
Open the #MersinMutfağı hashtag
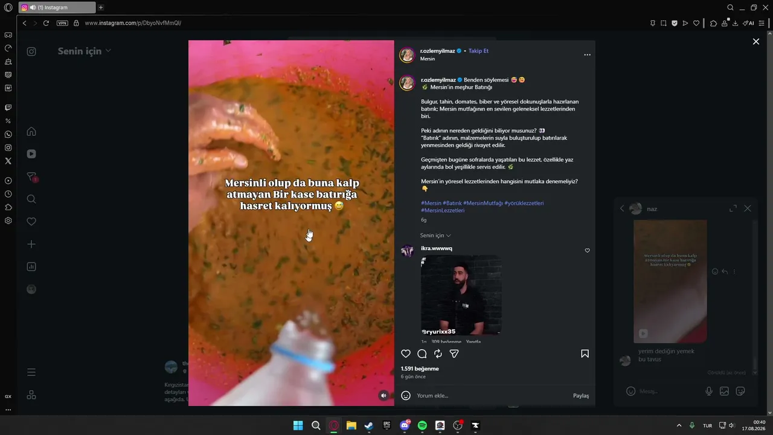(483, 204)
